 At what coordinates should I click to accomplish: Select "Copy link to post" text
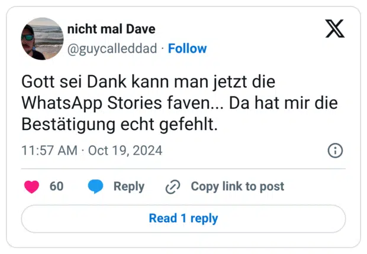point(237,187)
